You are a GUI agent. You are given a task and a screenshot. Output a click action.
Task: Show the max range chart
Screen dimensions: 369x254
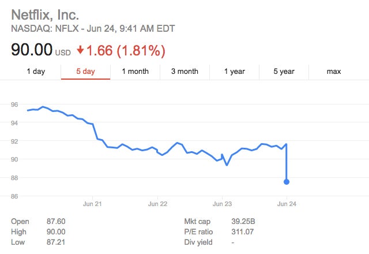coord(333,72)
